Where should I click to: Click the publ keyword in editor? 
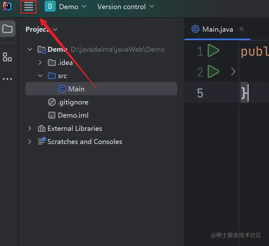pyautogui.click(x=255, y=51)
